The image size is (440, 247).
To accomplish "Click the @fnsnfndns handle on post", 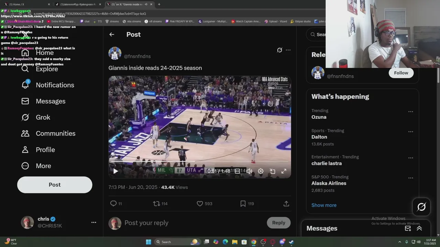I will 137,56.
